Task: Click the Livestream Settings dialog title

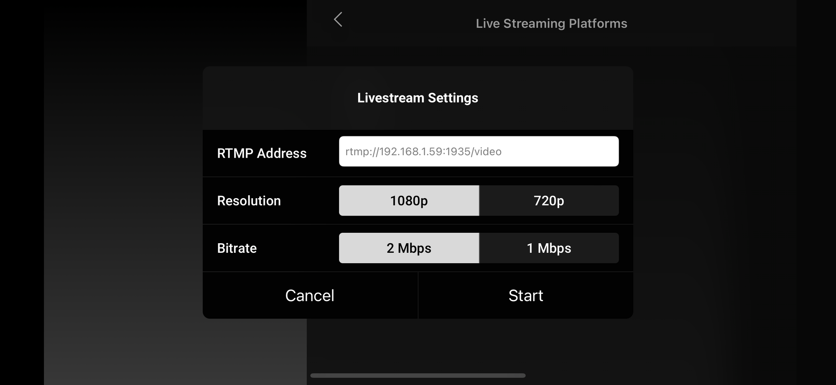Action: [418, 98]
